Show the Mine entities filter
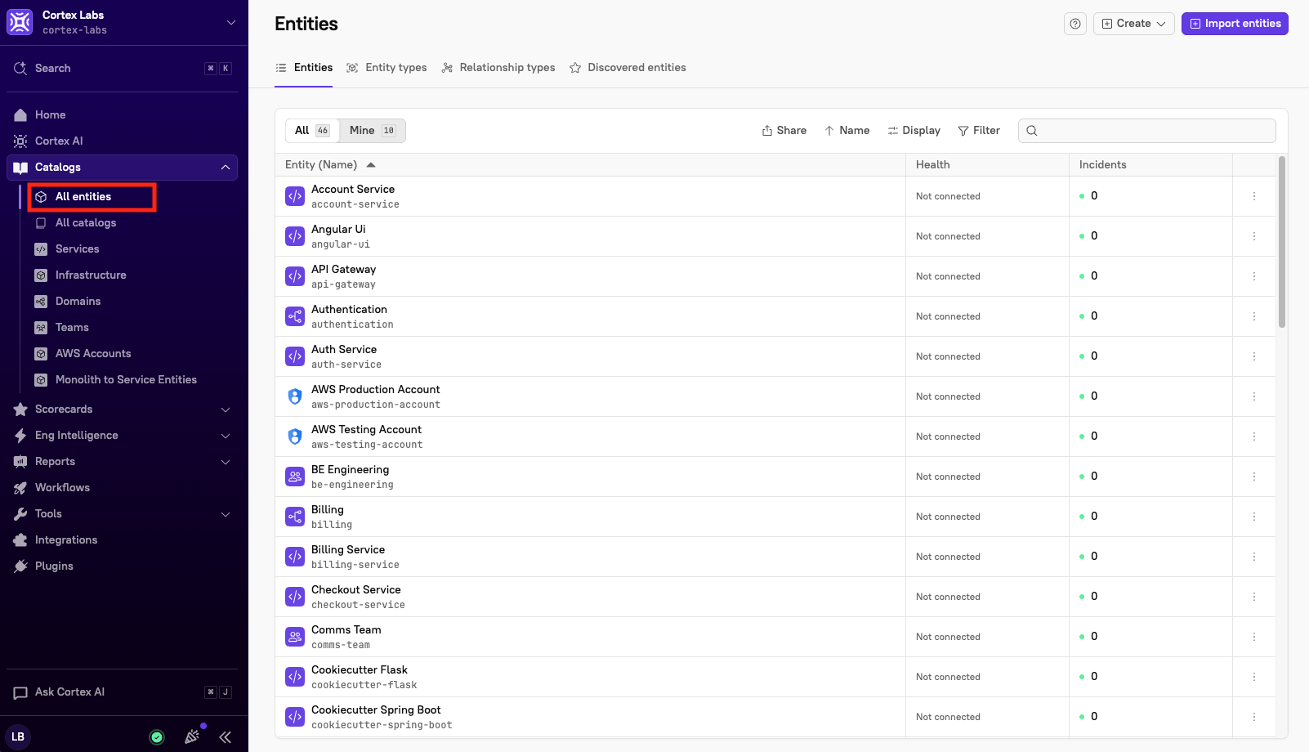 pyautogui.click(x=372, y=131)
